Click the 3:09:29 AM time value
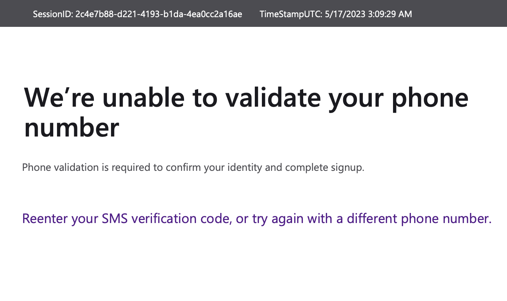The height and width of the screenshot is (301, 507). click(x=380, y=14)
